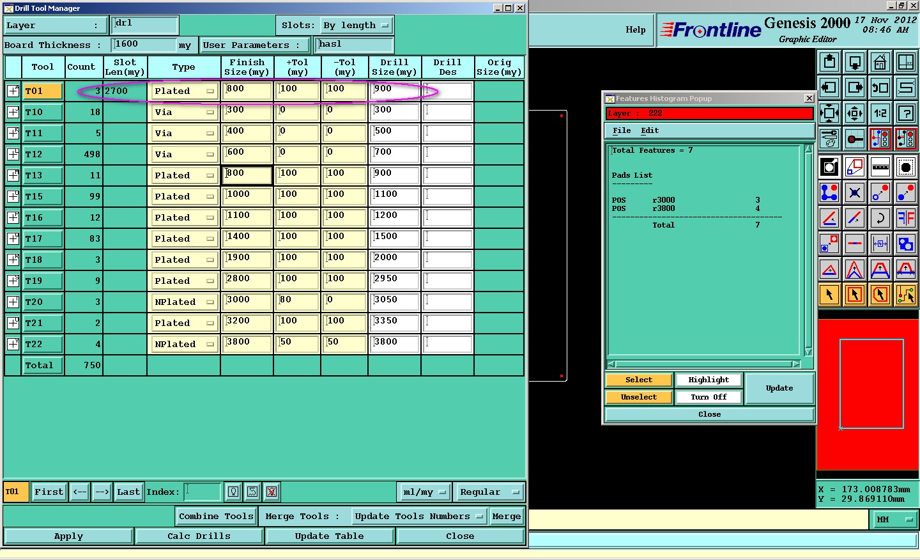Click the ruler measurement icon
920x560 pixels.
click(x=880, y=167)
